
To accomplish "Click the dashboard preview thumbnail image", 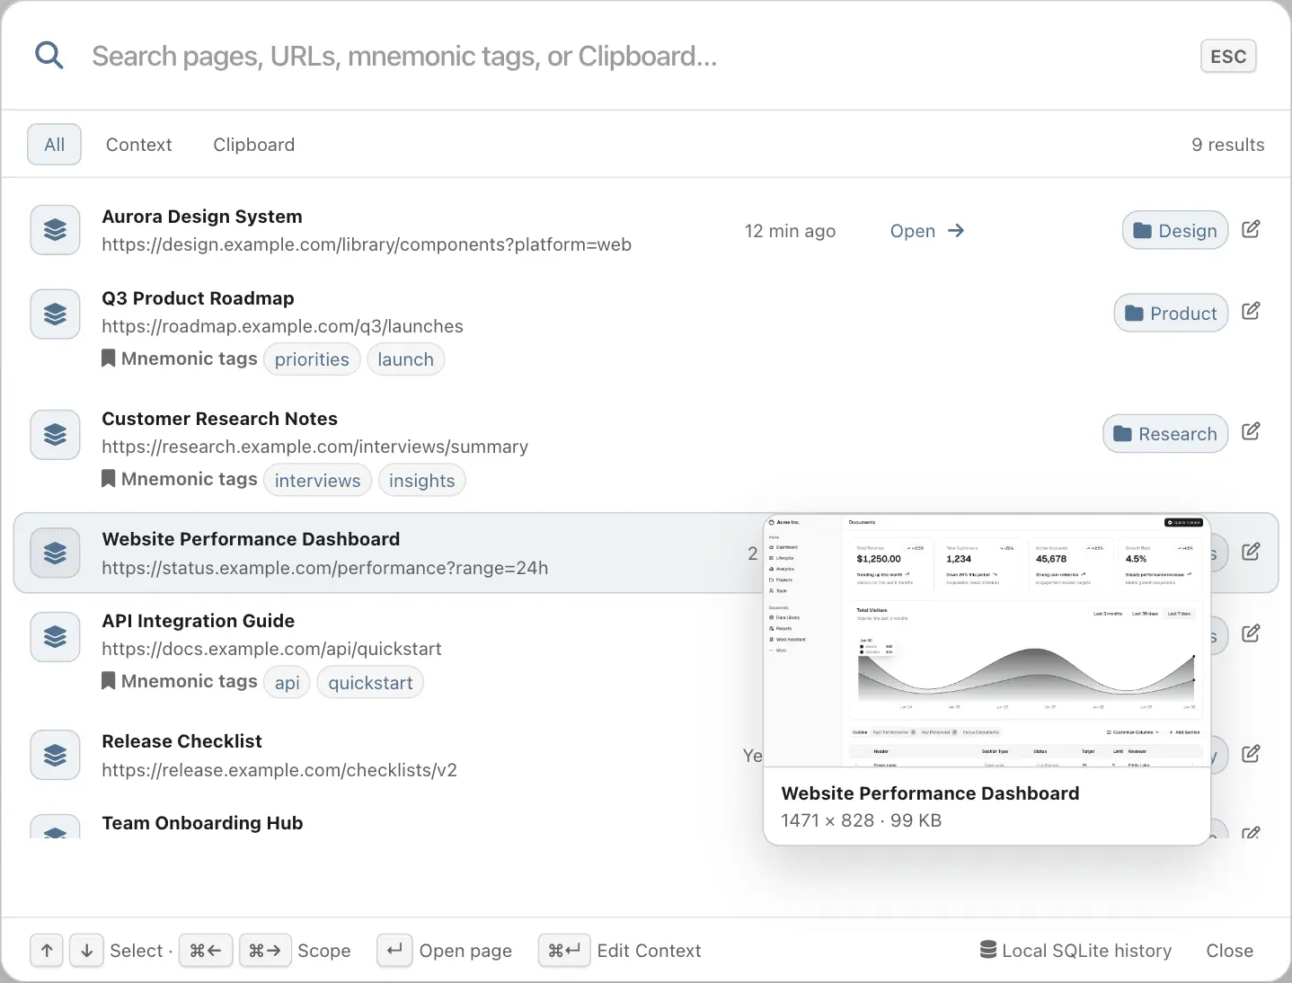I will coord(987,642).
